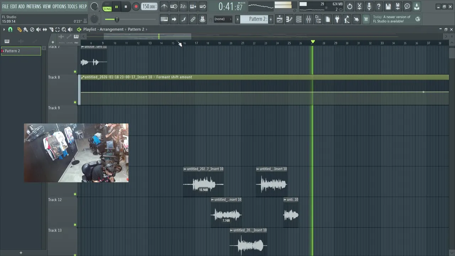Select the Slip tool in Playlist
This screenshot has width=455, height=256.
coord(45,30)
